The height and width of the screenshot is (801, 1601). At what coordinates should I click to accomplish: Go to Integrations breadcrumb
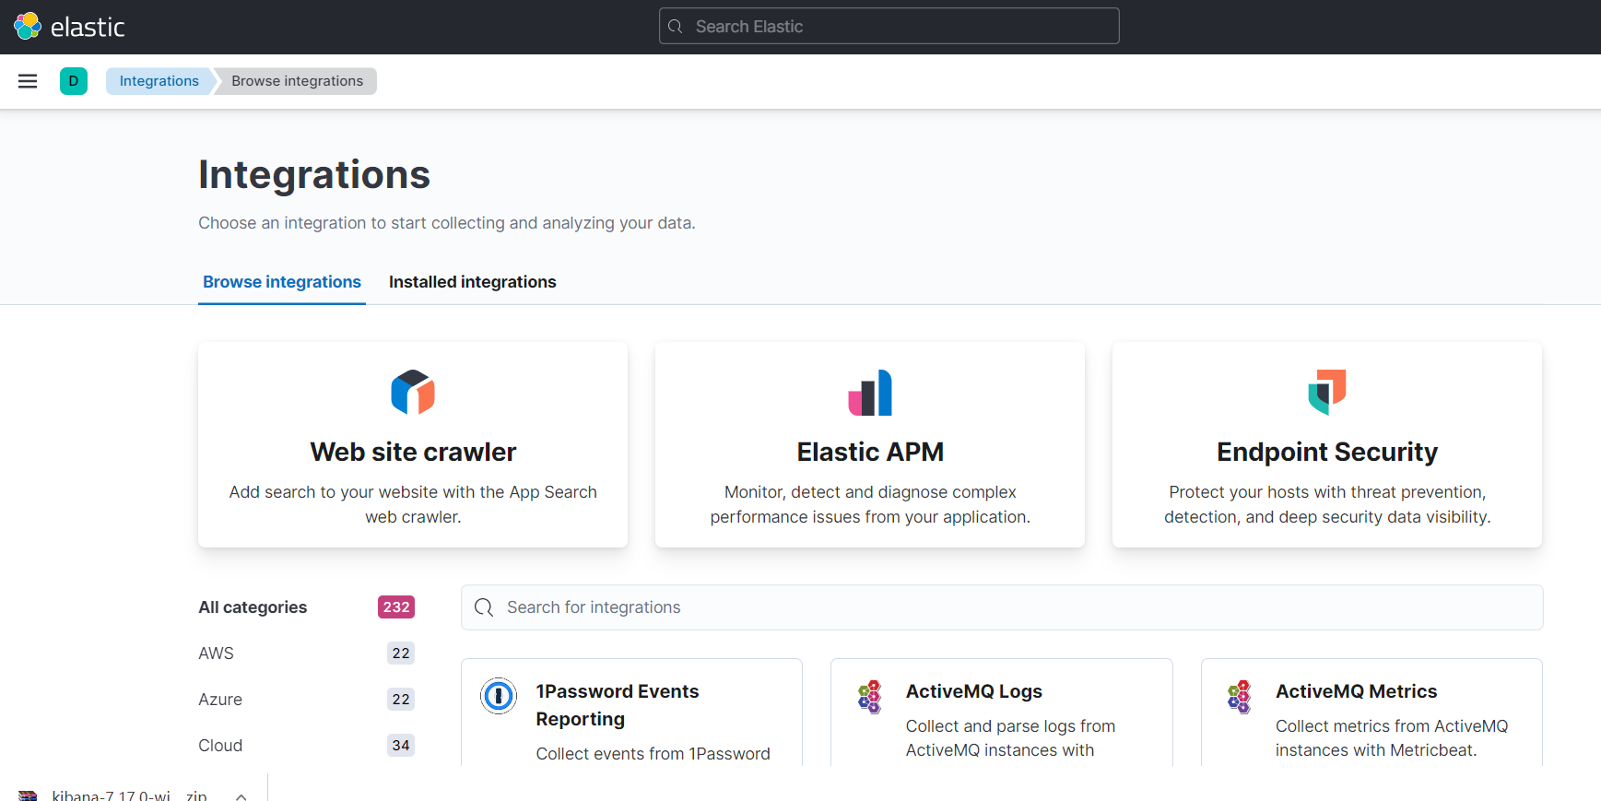159,81
